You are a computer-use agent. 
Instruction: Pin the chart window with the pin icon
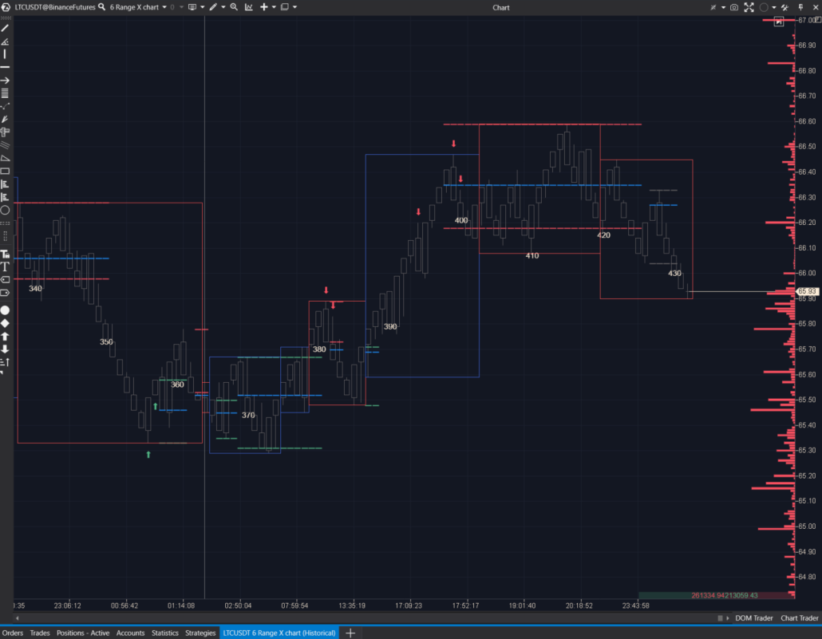pyautogui.click(x=800, y=7)
